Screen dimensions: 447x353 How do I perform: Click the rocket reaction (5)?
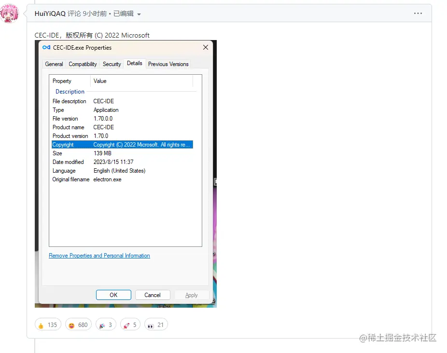tap(130, 325)
